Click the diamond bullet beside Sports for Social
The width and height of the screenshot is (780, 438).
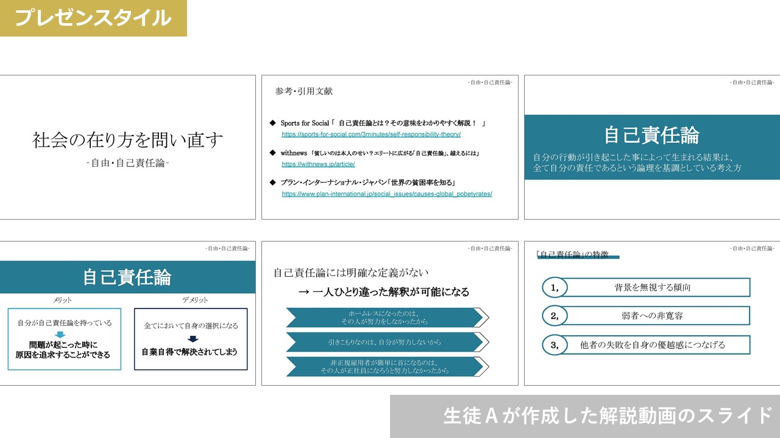[273, 123]
